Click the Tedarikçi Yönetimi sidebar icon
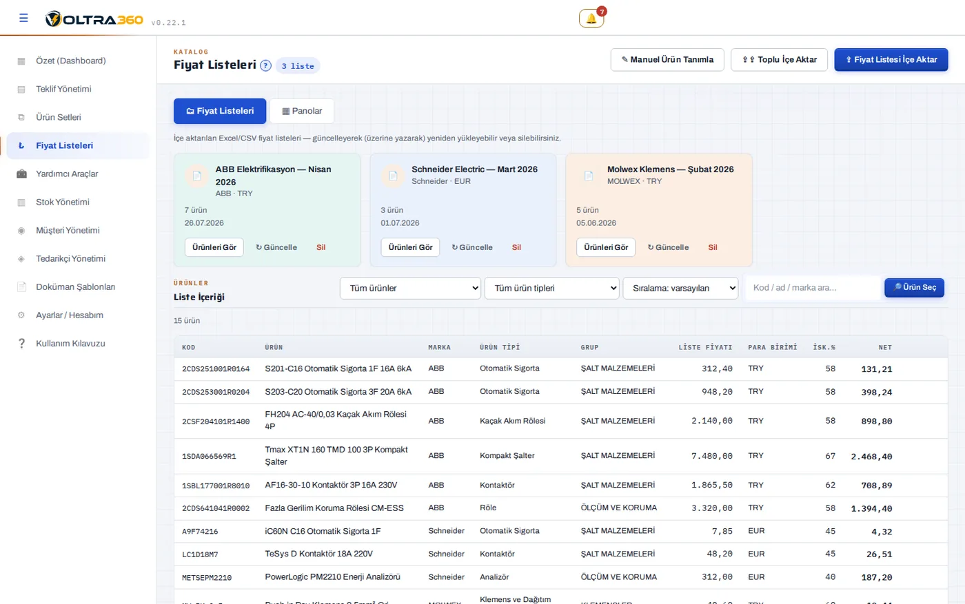 pyautogui.click(x=21, y=259)
